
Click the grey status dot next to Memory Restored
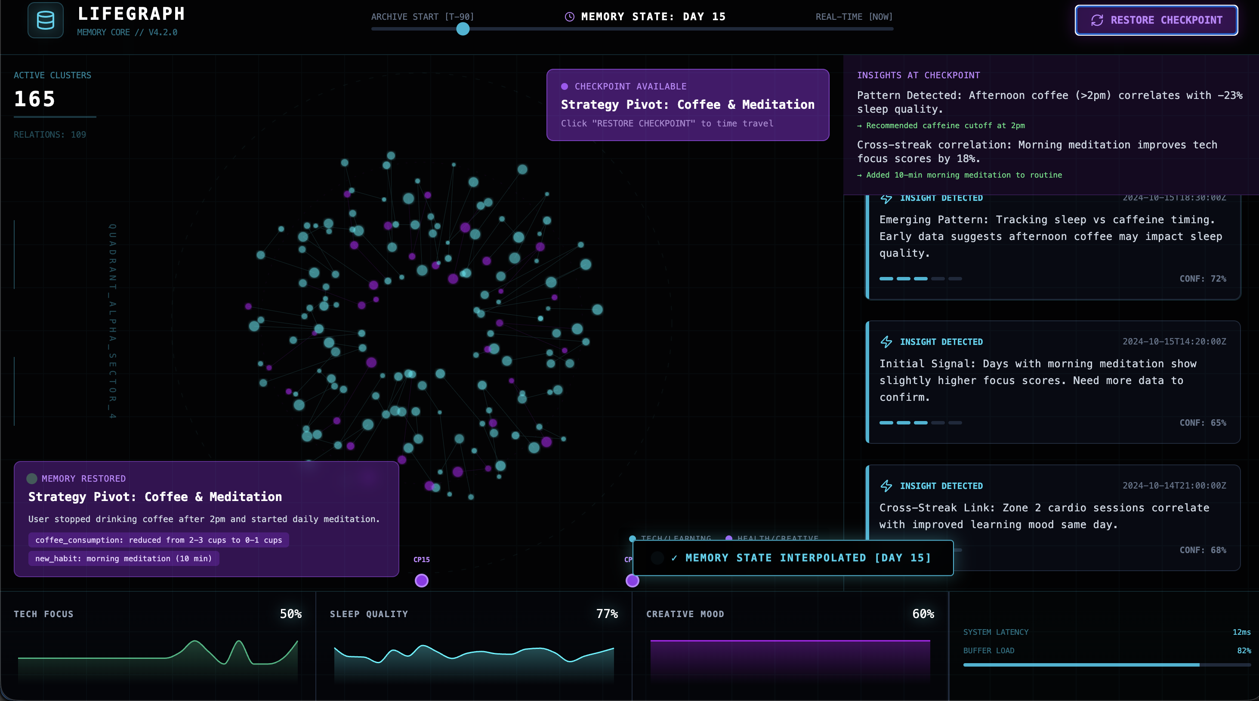[32, 479]
